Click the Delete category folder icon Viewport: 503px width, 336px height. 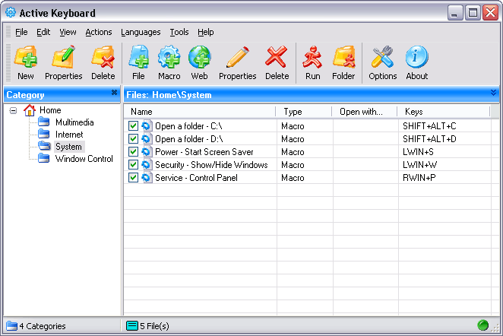(x=103, y=57)
